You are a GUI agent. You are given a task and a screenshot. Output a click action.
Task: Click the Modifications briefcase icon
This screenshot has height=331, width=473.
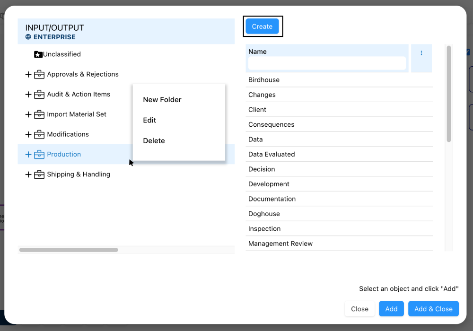coord(39,134)
